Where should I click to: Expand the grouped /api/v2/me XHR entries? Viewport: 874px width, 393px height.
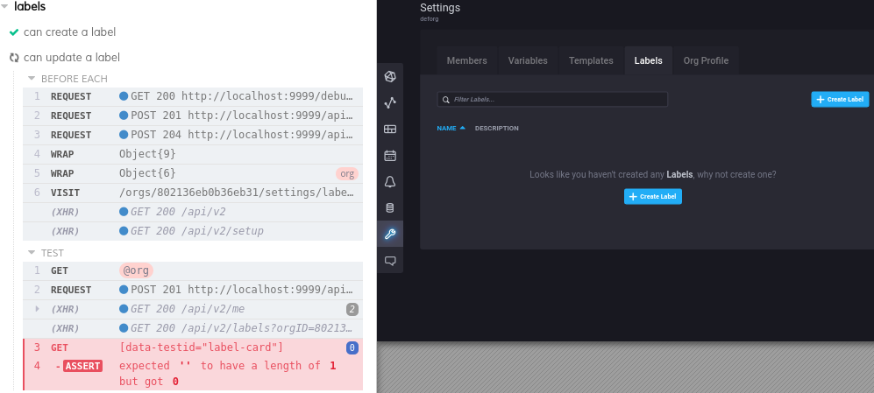coord(38,309)
